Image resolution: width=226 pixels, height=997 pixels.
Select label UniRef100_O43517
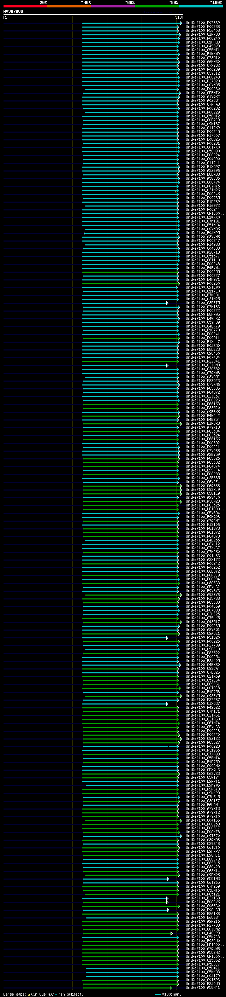point(202,622)
